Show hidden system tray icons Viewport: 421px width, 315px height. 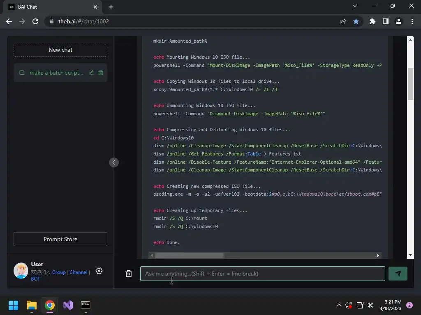[339, 305]
